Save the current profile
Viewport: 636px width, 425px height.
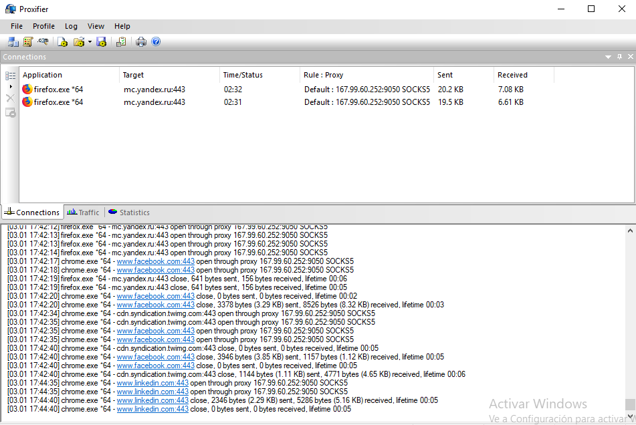click(x=101, y=41)
